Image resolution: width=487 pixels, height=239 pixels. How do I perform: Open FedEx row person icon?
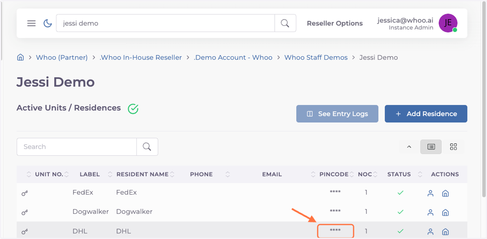coord(431,193)
